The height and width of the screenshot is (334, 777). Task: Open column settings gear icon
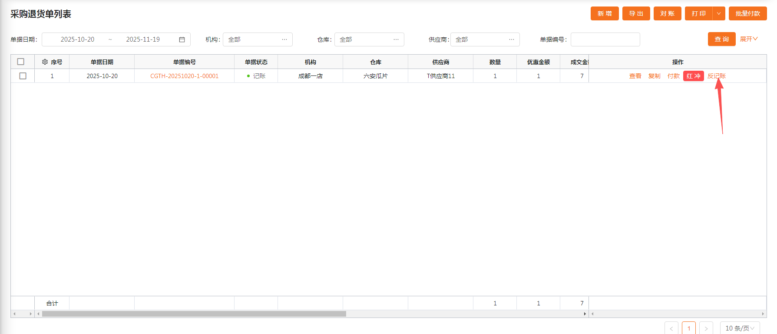(45, 62)
